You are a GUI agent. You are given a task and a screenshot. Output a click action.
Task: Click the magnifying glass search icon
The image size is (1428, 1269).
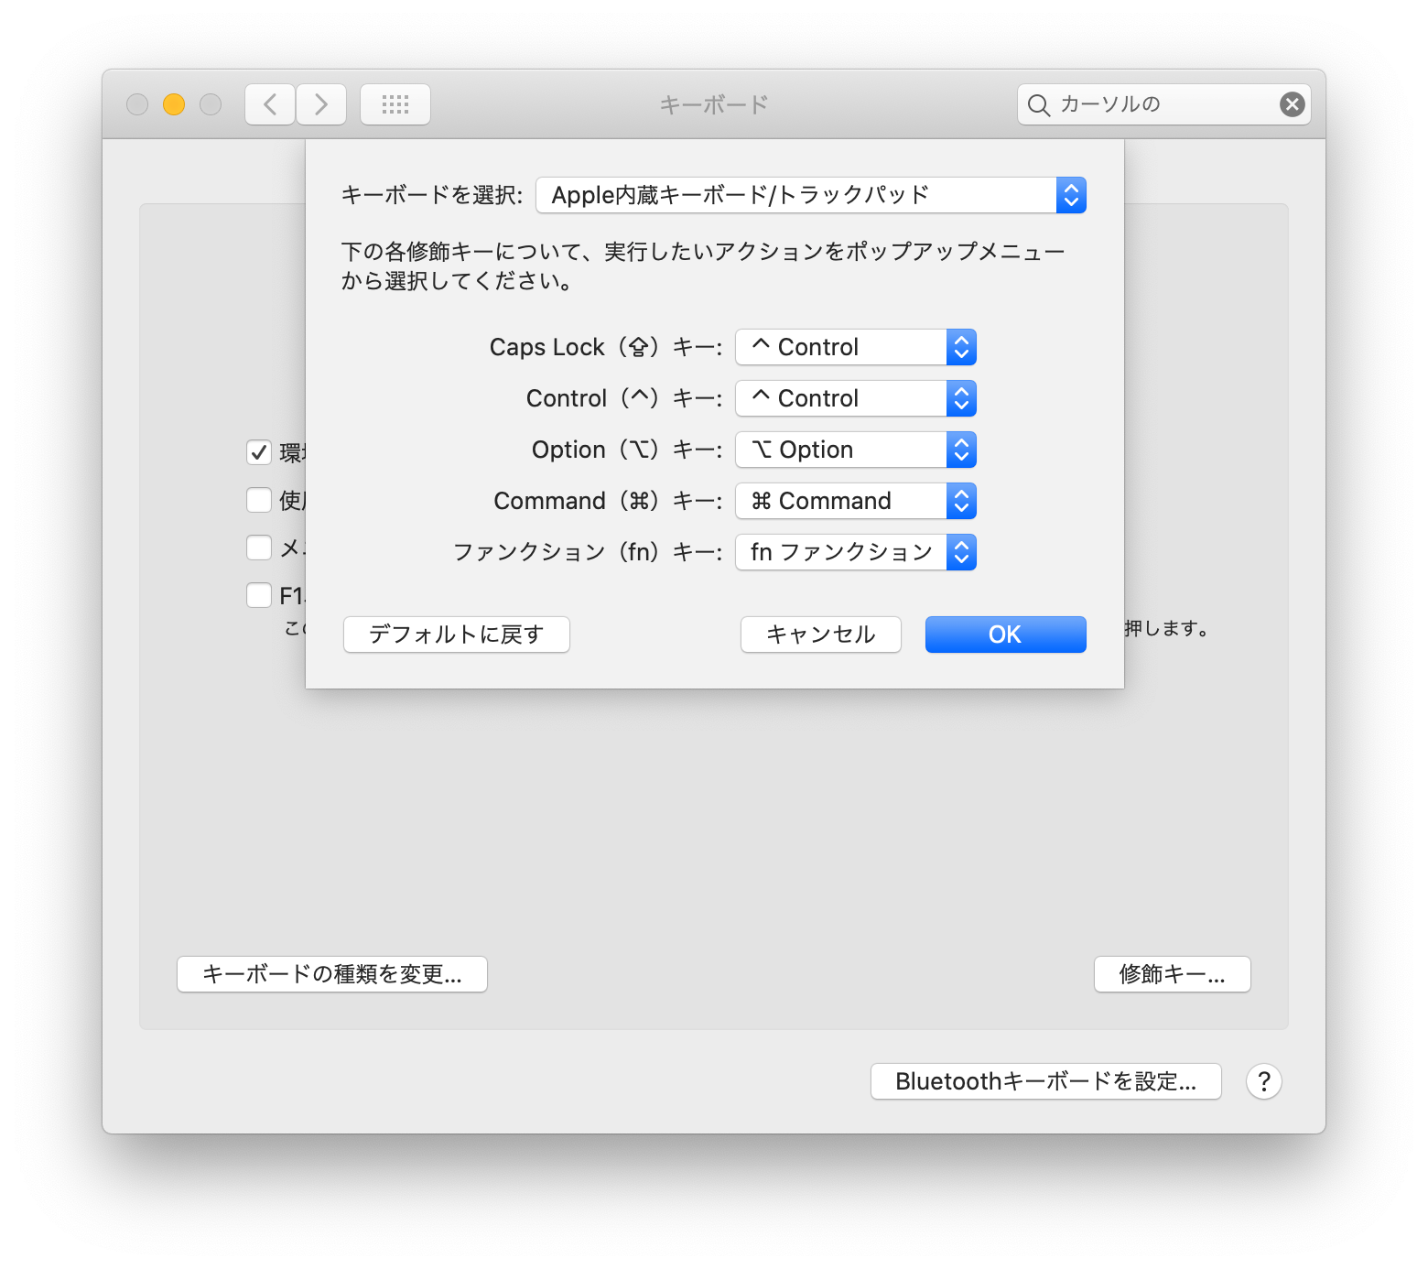pos(1038,105)
